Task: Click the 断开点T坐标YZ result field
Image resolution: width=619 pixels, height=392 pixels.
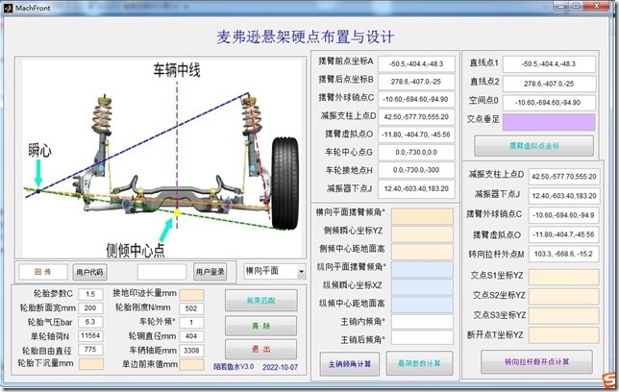Action: coord(563,335)
